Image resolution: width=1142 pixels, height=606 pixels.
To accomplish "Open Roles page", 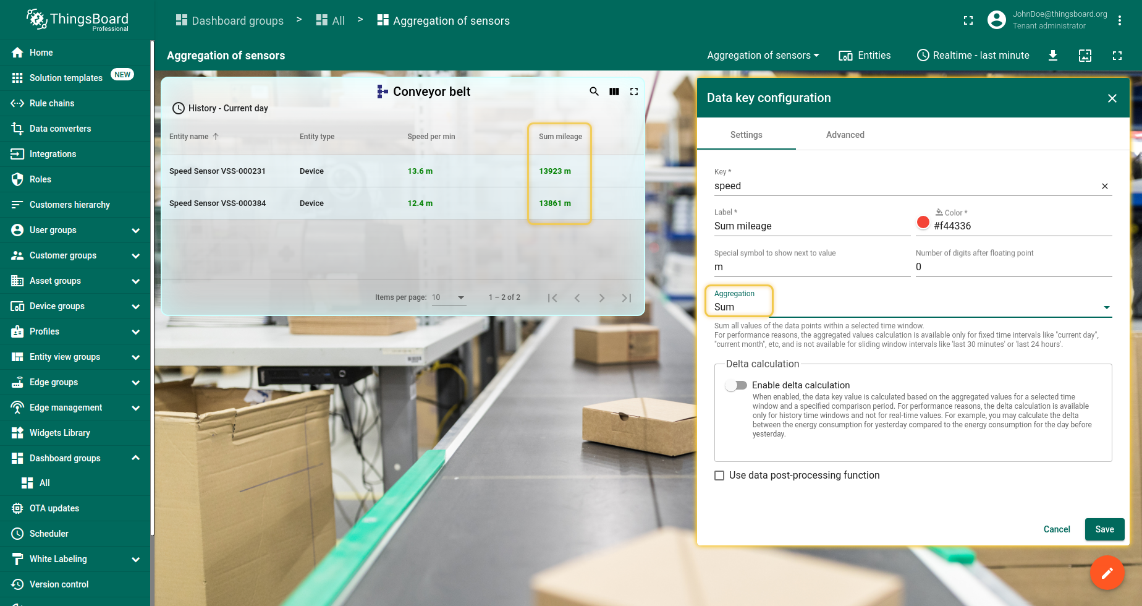I will pos(75,179).
